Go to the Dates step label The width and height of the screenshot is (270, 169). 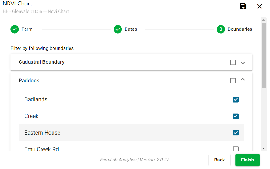pyautogui.click(x=131, y=29)
